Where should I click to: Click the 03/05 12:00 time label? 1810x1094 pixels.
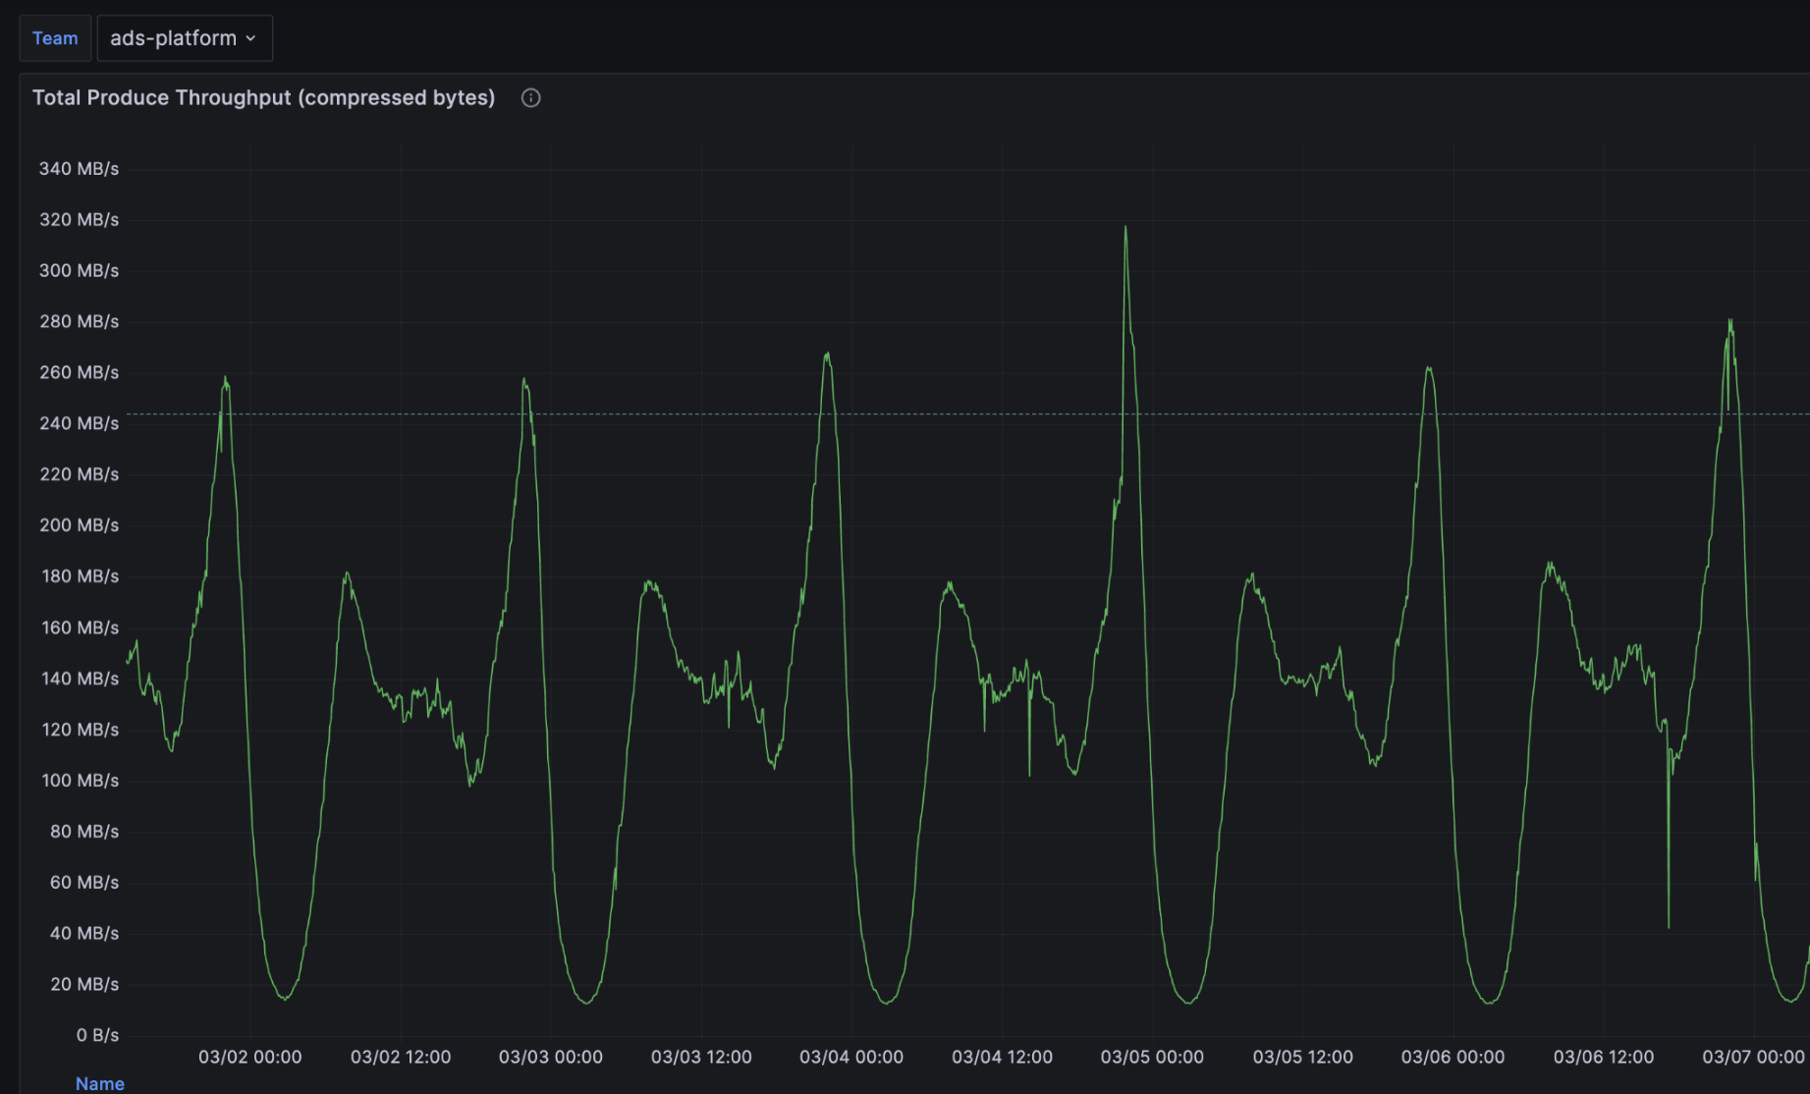(1302, 1058)
